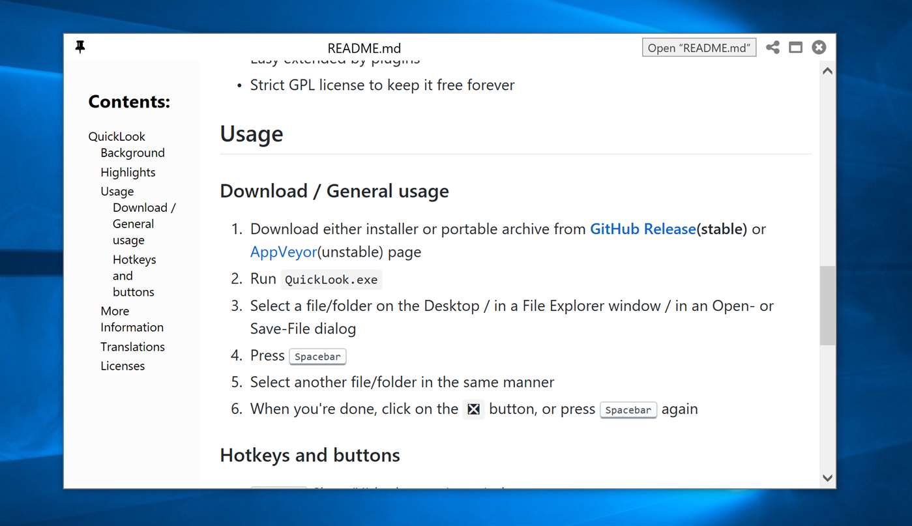Viewport: 912px width, 526px height.
Task: Select More Information in the Contents sidebar
Action: 132,319
